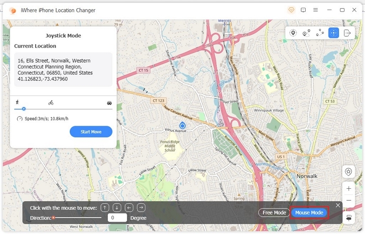Select cycling speed icon
The height and width of the screenshot is (234, 365).
pos(51,102)
